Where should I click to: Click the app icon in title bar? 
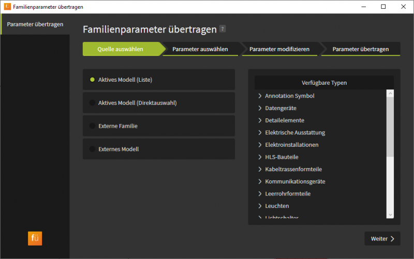pyautogui.click(x=7, y=7)
